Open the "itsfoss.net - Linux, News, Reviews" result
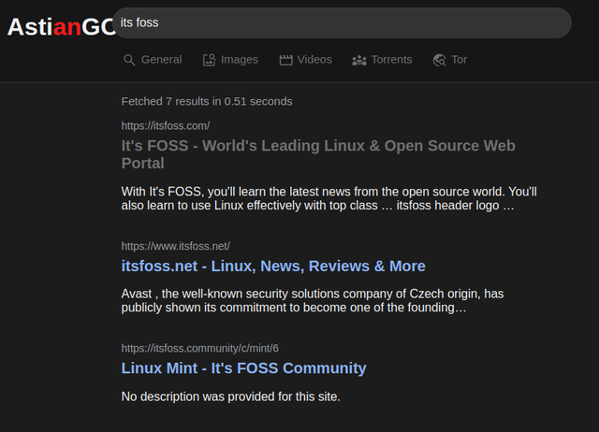 point(273,266)
